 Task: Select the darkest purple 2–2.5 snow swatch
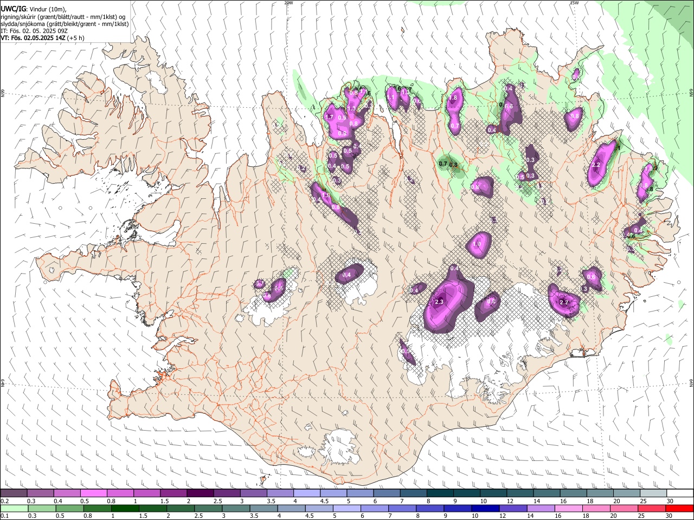[201, 493]
